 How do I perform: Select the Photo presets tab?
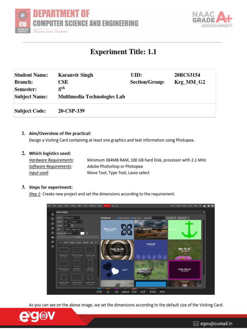(x=72, y=243)
